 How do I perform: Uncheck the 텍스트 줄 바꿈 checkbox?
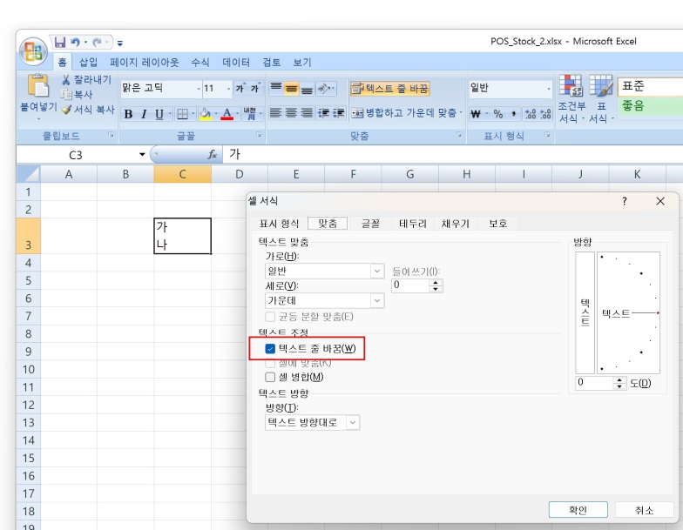(x=270, y=349)
